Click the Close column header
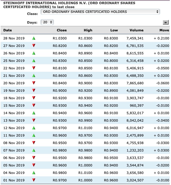Viewport: 171px width, 185px height. [x=62, y=30]
